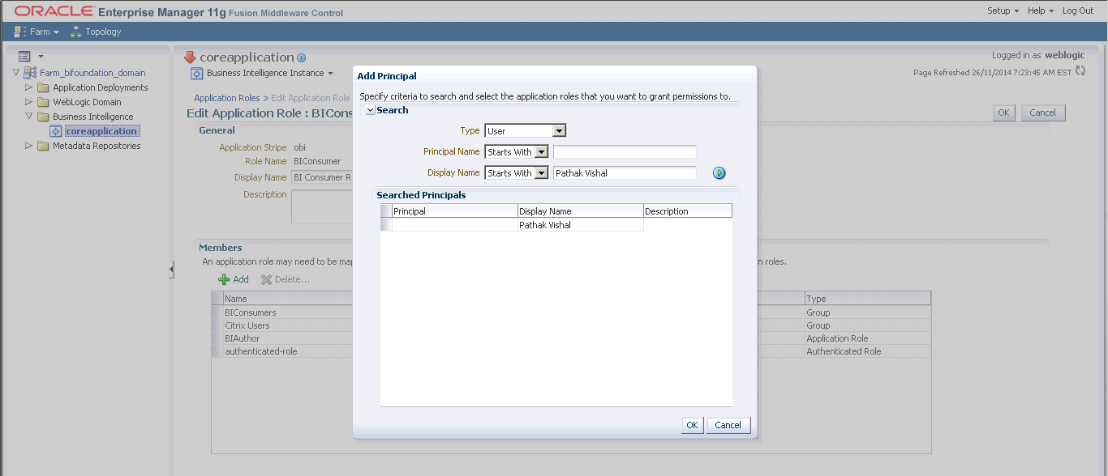Click the Type column header in Members
1108x476 pixels.
pos(868,299)
